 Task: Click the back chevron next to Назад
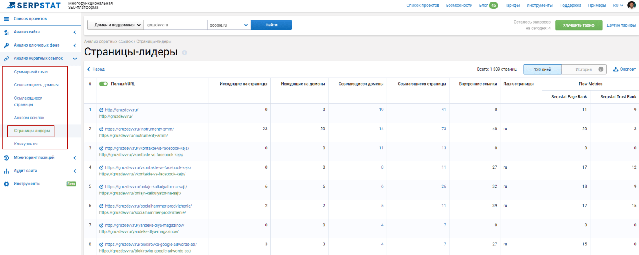tap(89, 69)
